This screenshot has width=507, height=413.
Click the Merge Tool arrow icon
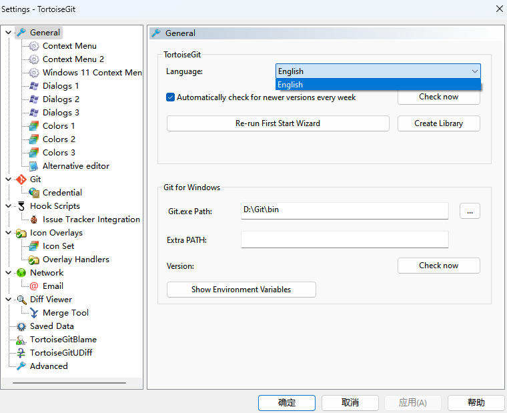point(34,313)
